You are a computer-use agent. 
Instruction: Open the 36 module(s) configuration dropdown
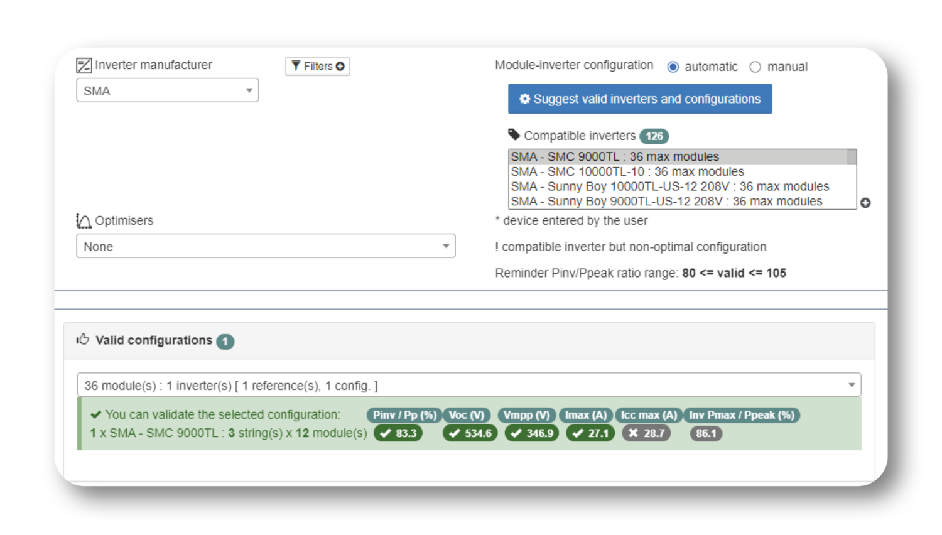[x=468, y=385]
